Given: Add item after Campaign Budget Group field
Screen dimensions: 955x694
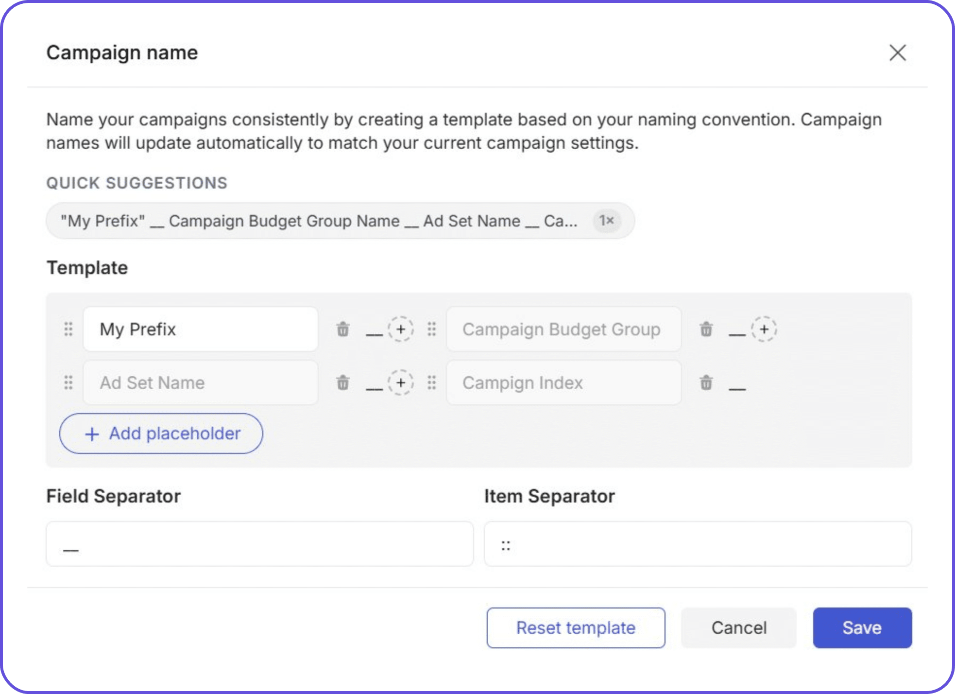Looking at the screenshot, I should 764,329.
